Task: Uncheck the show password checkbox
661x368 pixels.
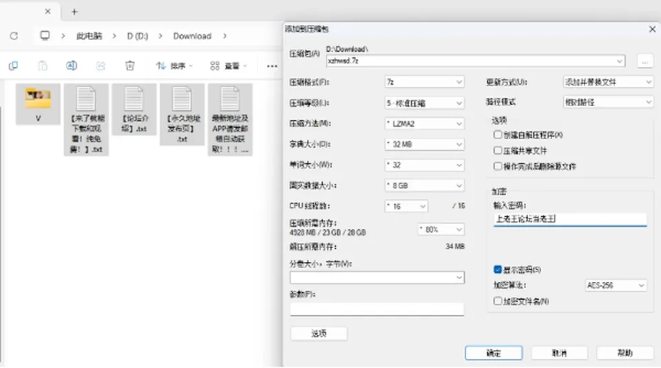Action: pyautogui.click(x=497, y=269)
